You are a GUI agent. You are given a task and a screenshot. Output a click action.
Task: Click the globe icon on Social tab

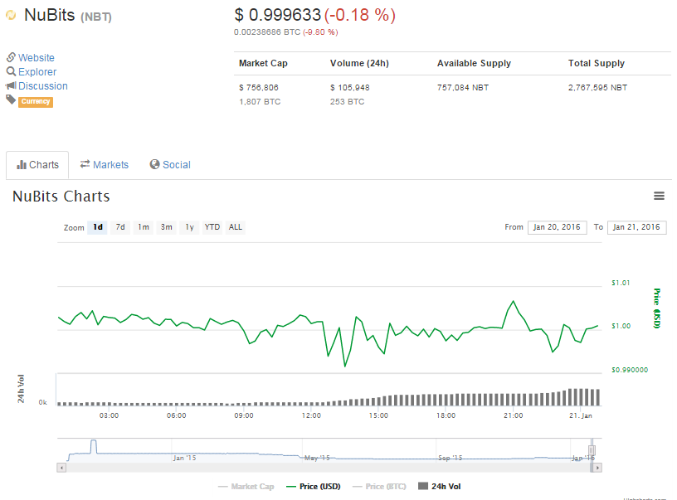coord(154,164)
